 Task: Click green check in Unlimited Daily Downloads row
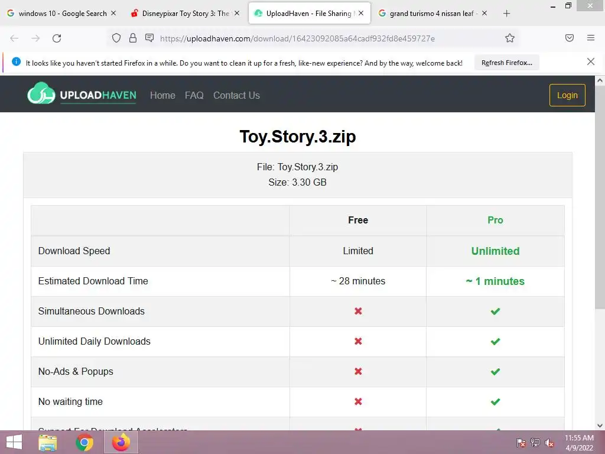(496, 341)
